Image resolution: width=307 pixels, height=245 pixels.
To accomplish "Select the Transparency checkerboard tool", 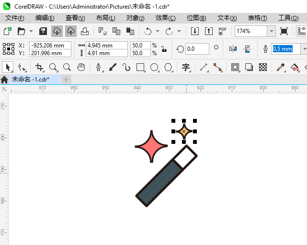I will click(263, 68).
